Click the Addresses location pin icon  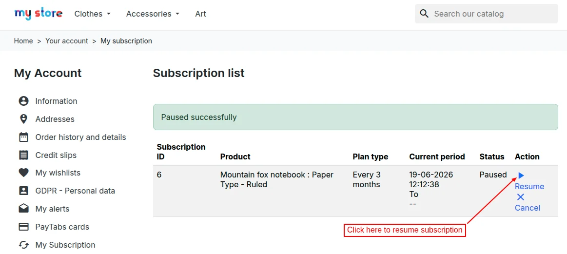point(23,119)
